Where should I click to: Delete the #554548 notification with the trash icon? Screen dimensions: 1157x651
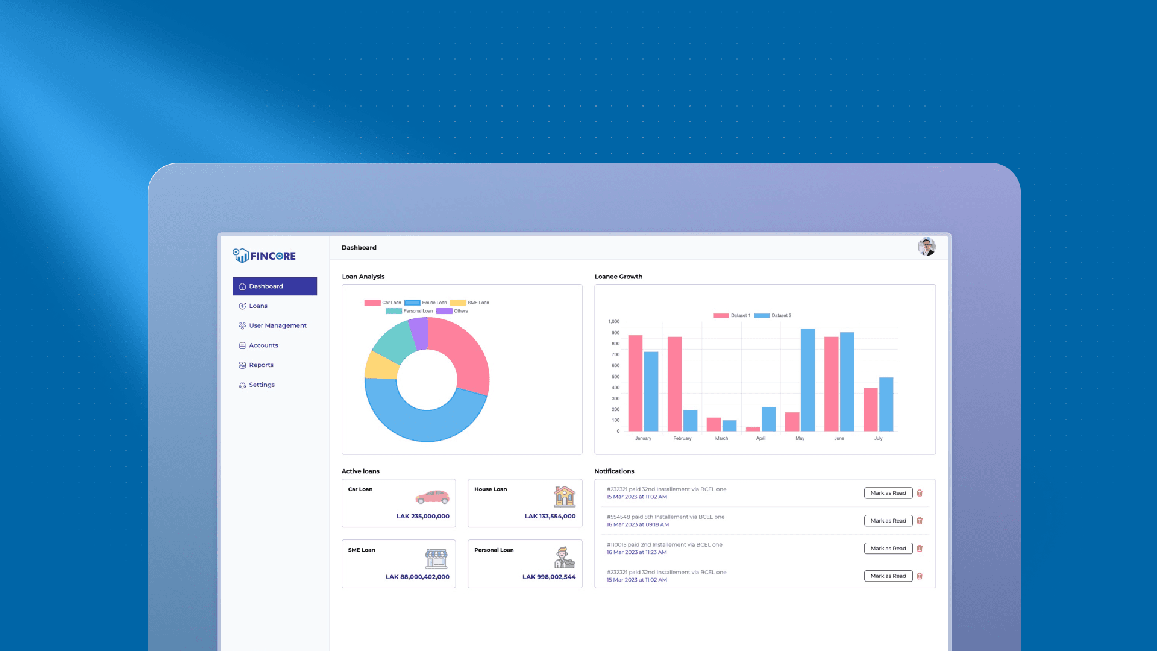pos(920,520)
